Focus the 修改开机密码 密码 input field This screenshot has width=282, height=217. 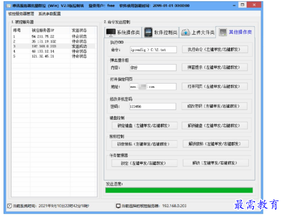click(x=153, y=106)
